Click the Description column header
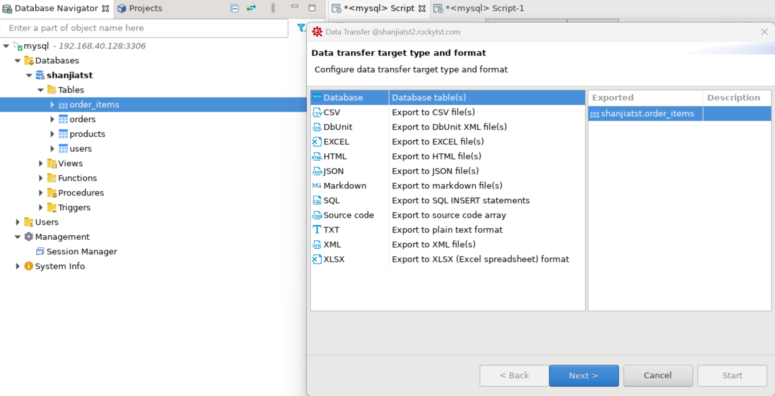Image resolution: width=775 pixels, height=396 pixels. 737,98
